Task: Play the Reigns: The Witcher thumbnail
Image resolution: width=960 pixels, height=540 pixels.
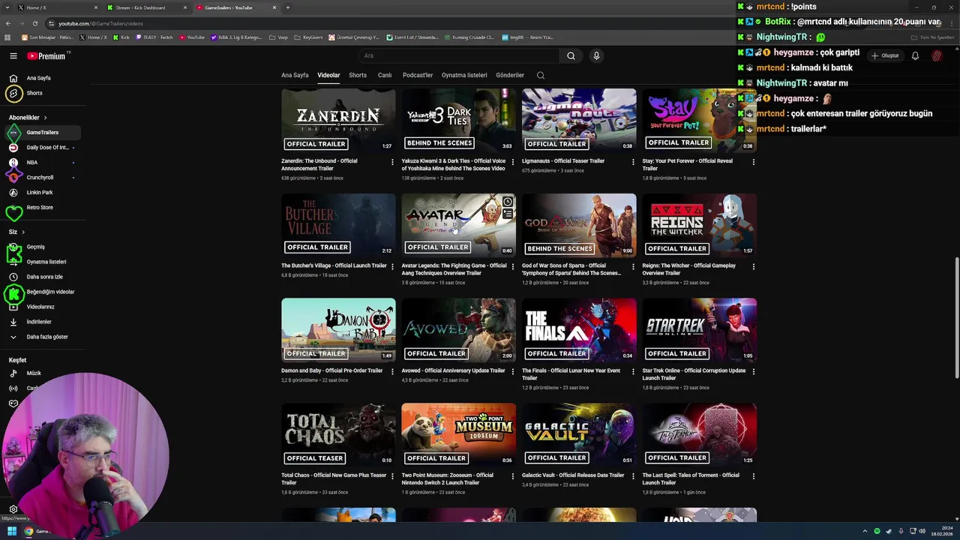Action: pyautogui.click(x=699, y=225)
